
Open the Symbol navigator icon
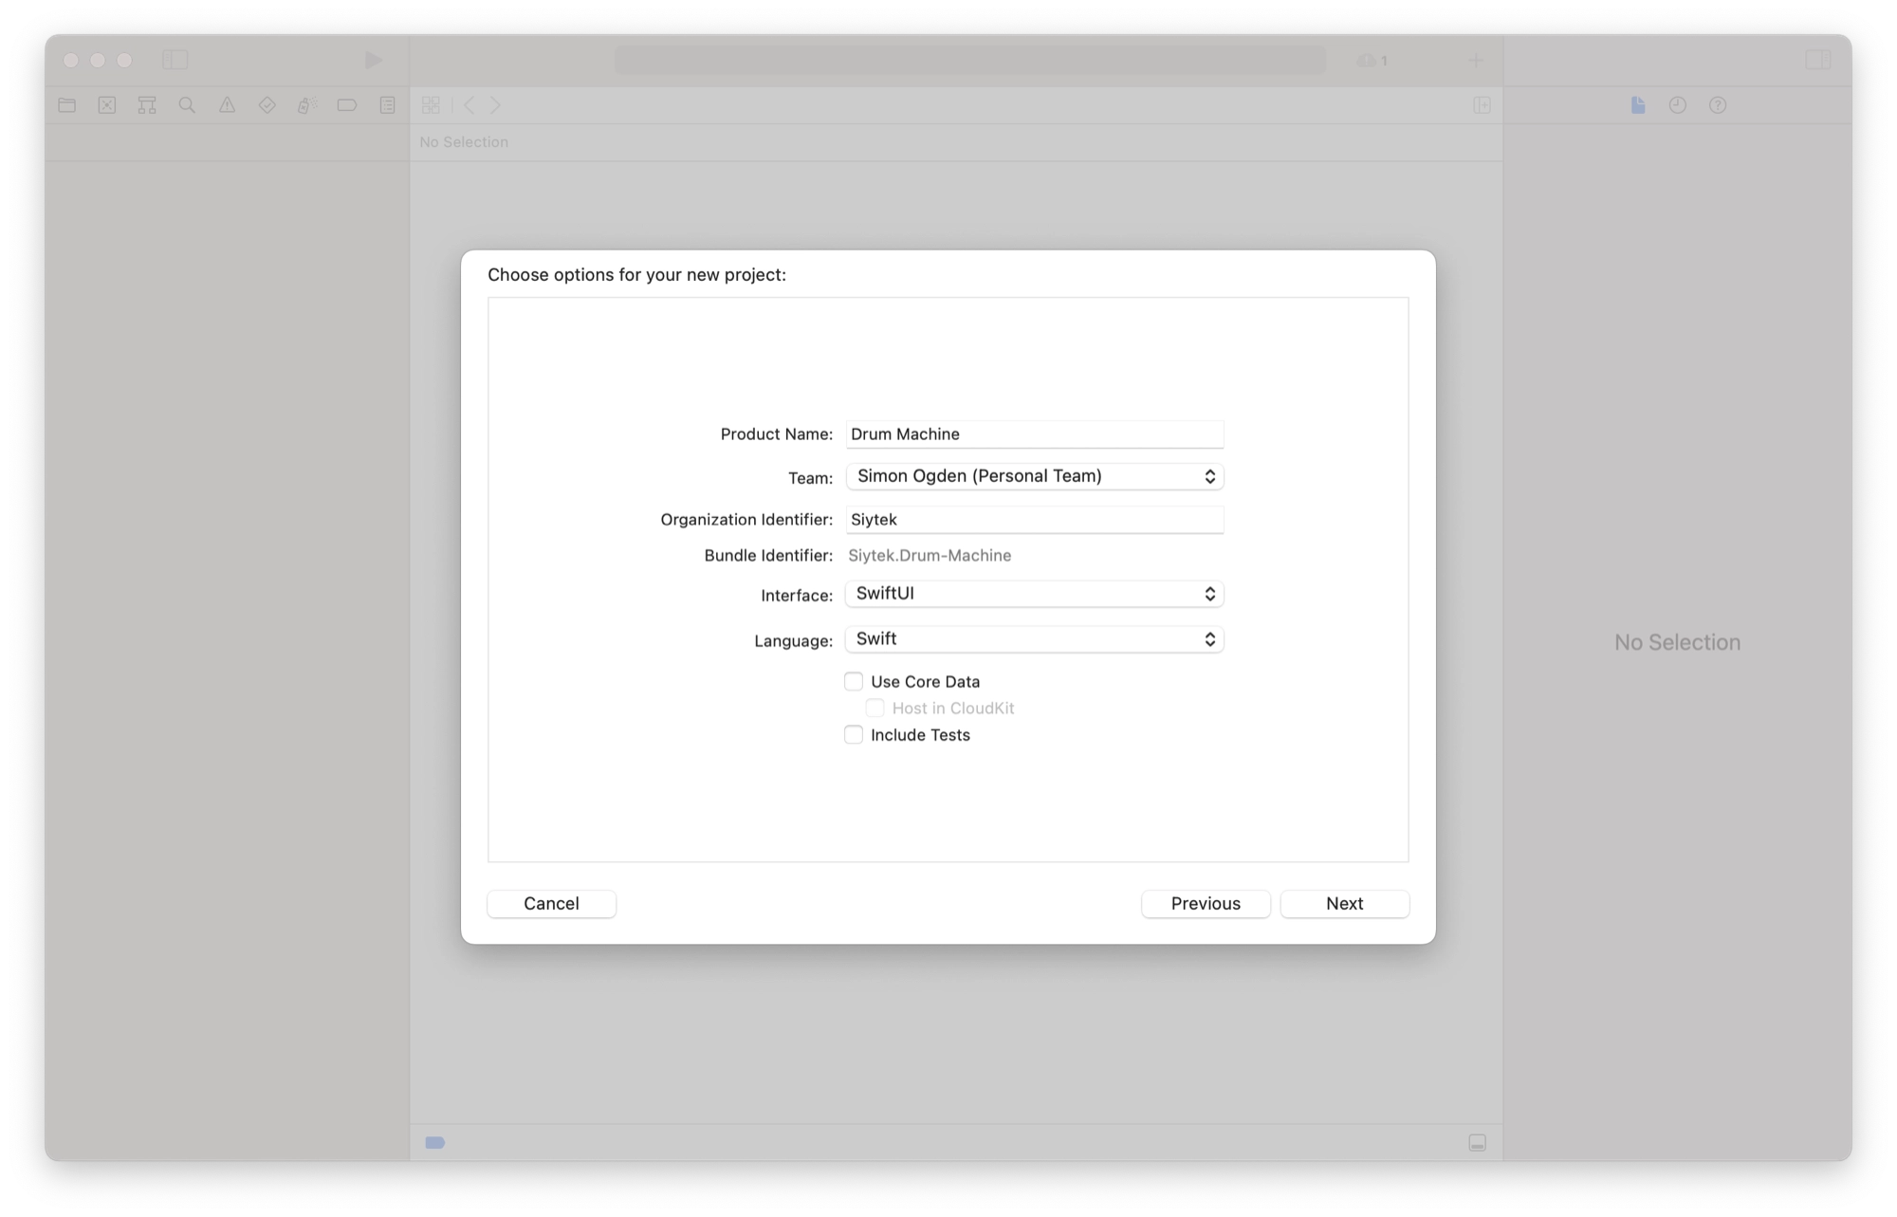[147, 105]
